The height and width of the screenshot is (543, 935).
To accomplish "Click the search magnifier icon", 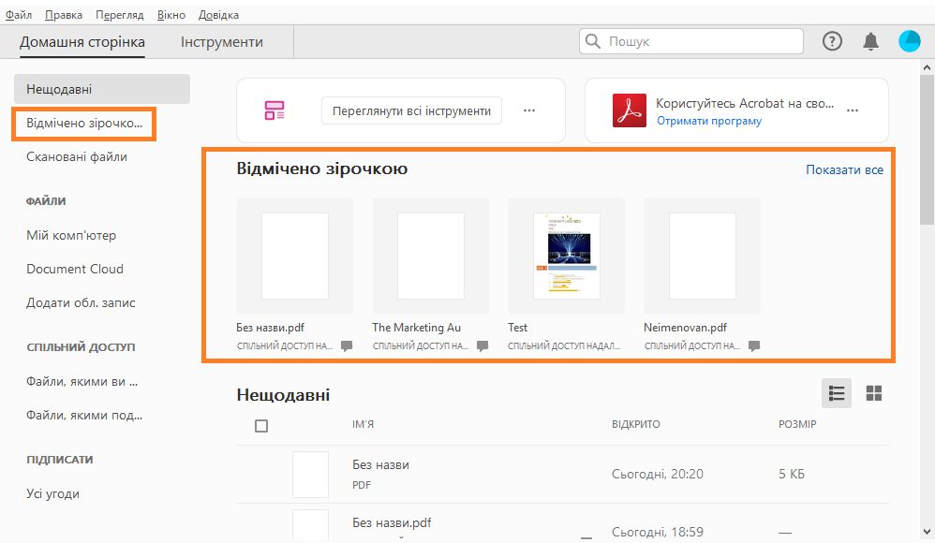I will click(592, 41).
